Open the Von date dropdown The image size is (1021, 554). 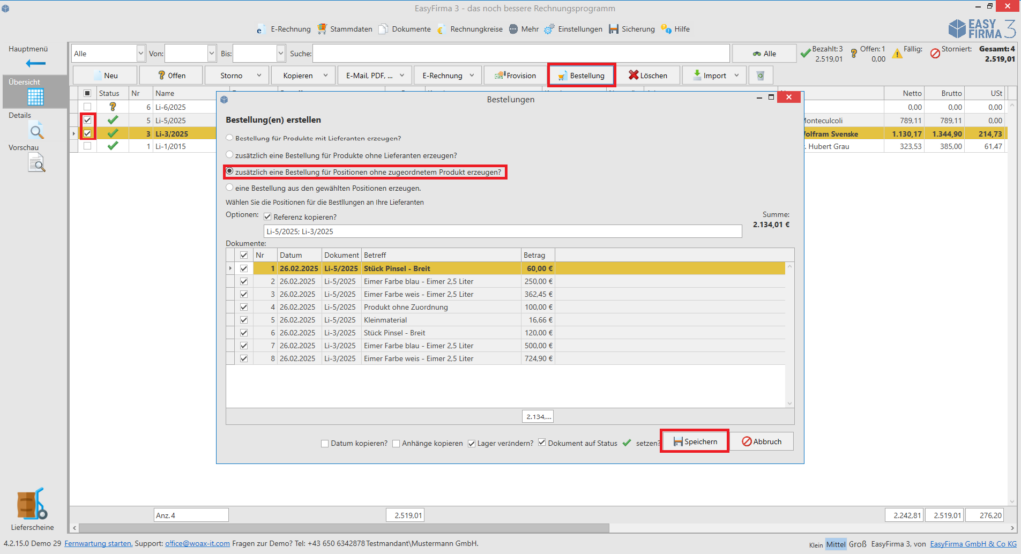tap(211, 54)
